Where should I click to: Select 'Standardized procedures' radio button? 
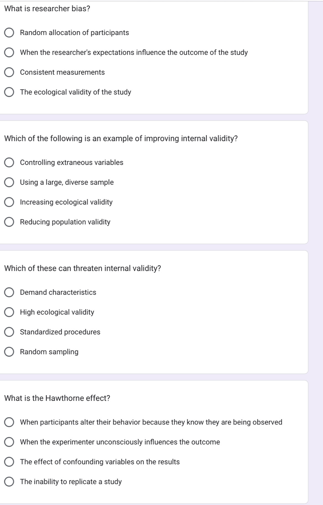click(x=9, y=332)
